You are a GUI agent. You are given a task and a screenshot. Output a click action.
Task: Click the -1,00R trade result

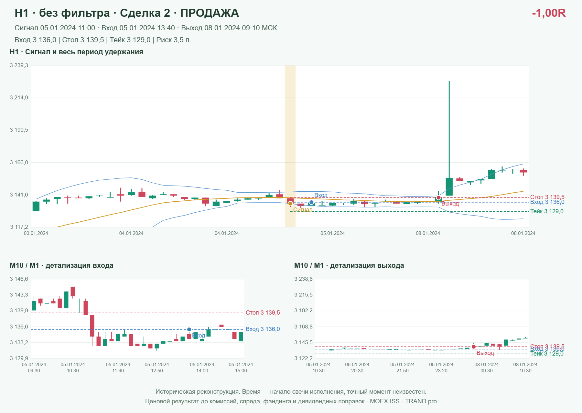coord(549,13)
